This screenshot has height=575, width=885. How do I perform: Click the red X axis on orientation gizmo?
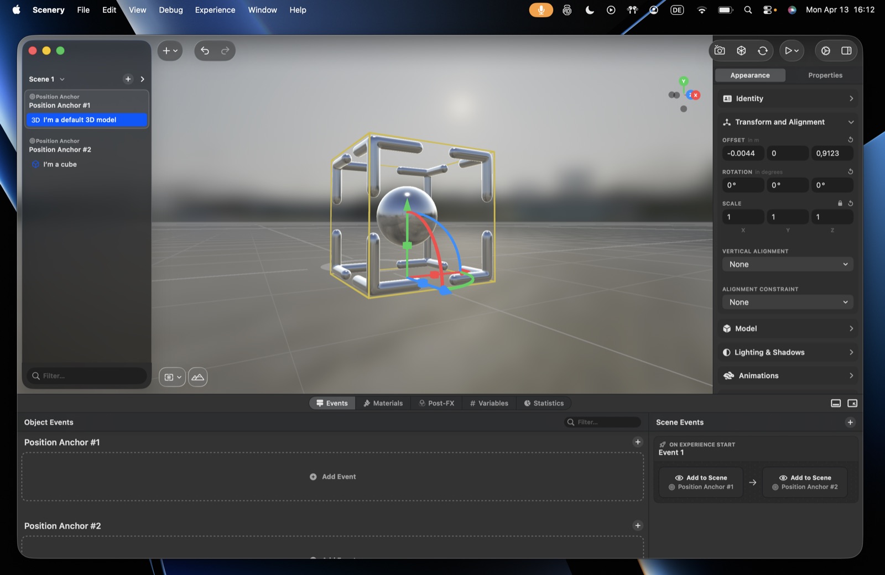pos(695,95)
